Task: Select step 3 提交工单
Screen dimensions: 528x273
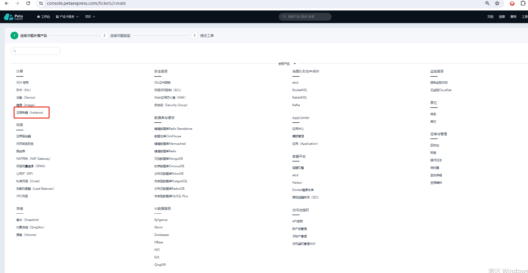Action: click(x=202, y=36)
